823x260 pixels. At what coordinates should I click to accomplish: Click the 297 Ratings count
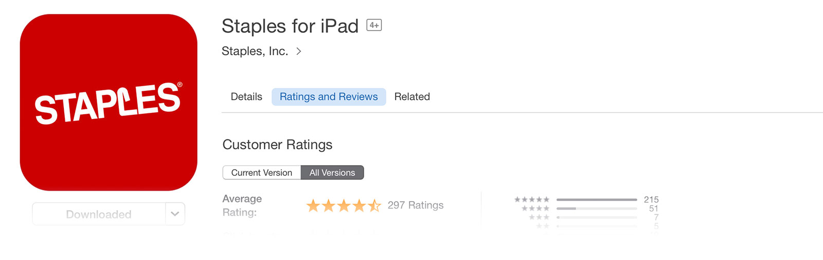tap(416, 205)
